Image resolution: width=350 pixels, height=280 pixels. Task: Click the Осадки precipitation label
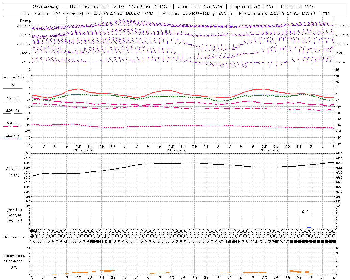point(14,215)
